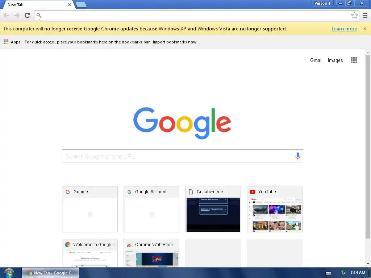Image resolution: width=371 pixels, height=278 pixels.
Task: Open the Apps shortcut in bookmarks bar
Action: (x=12, y=42)
